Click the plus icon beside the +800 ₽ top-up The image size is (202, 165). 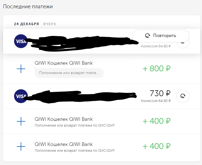coord(21,69)
